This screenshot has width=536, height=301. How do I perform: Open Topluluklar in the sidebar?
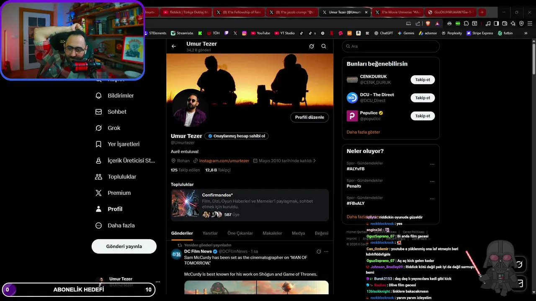(x=116, y=177)
